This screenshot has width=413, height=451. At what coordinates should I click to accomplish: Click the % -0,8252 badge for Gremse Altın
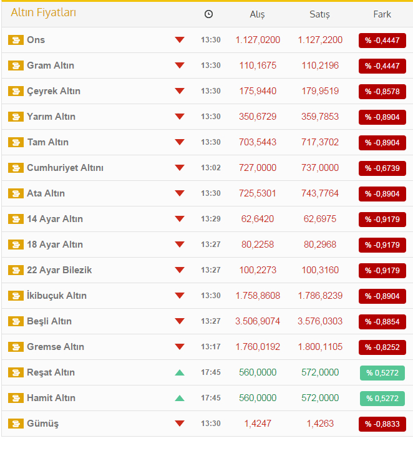382,347
